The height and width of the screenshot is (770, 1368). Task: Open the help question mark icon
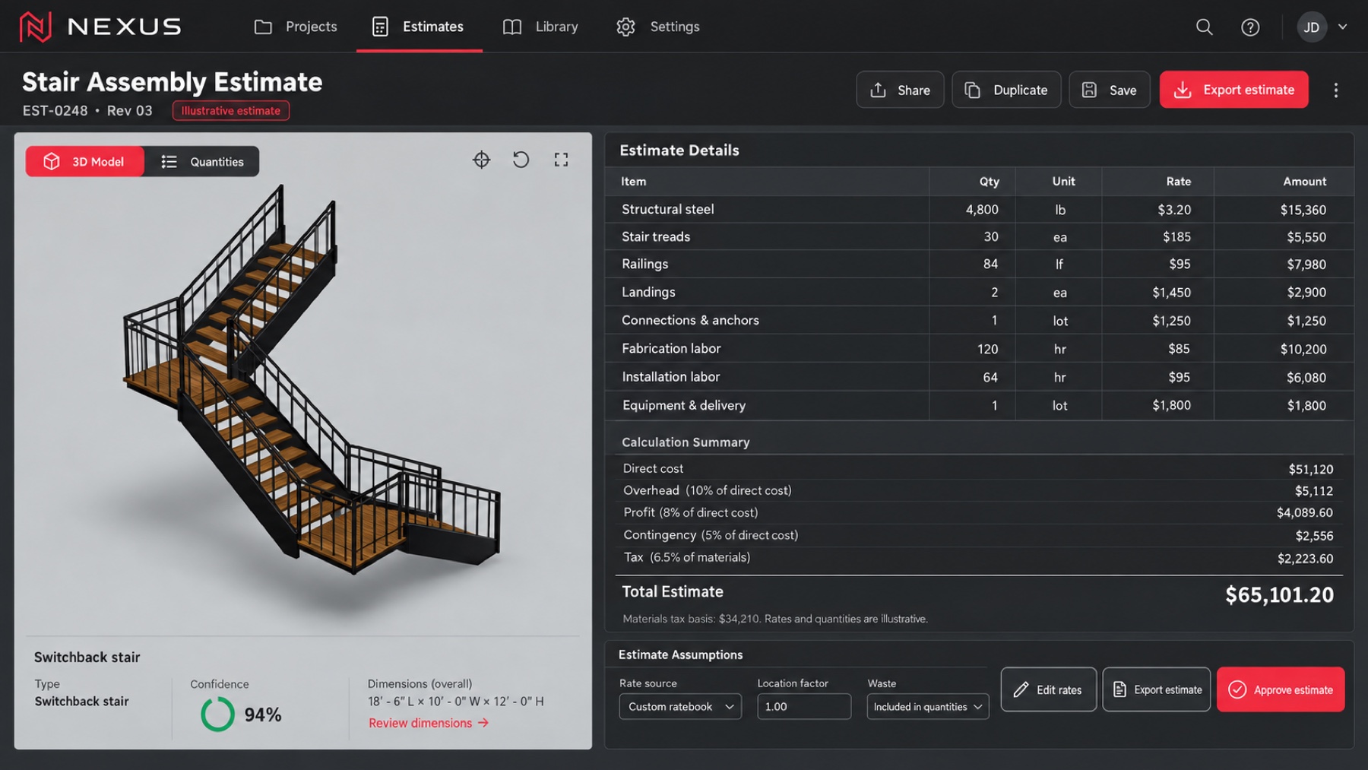point(1250,27)
